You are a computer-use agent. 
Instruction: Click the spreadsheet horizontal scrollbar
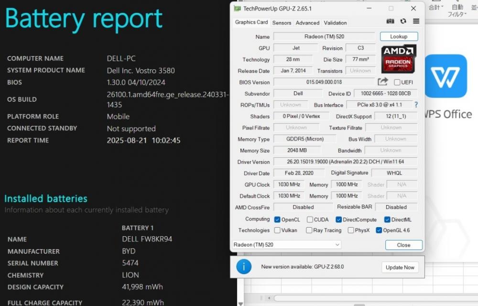[x=376, y=298]
